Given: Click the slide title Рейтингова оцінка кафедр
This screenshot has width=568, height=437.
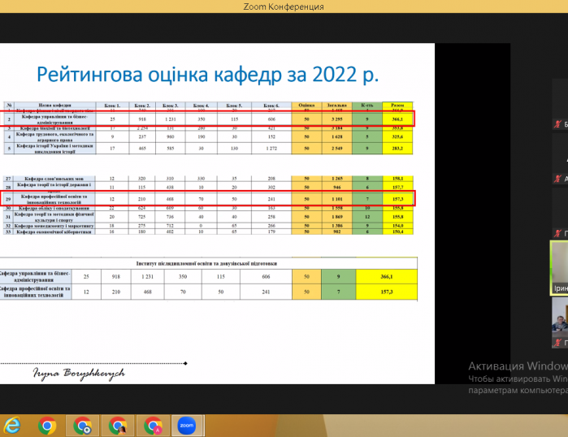Looking at the screenshot, I should [207, 75].
